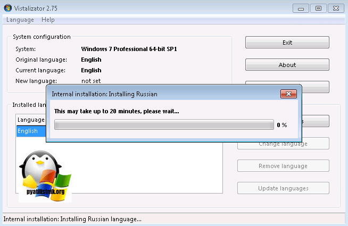Click the Remove language button
Viewport: 348px width, 226px height.
[283, 166]
